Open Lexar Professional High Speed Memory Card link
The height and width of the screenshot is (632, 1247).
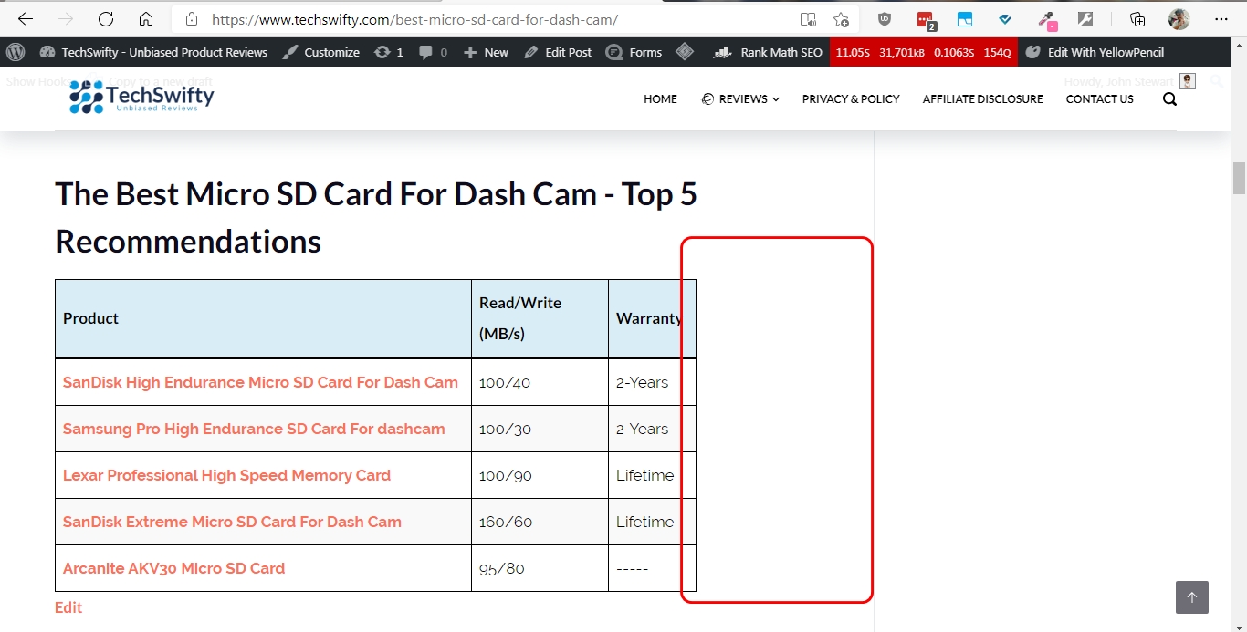pyautogui.click(x=226, y=475)
